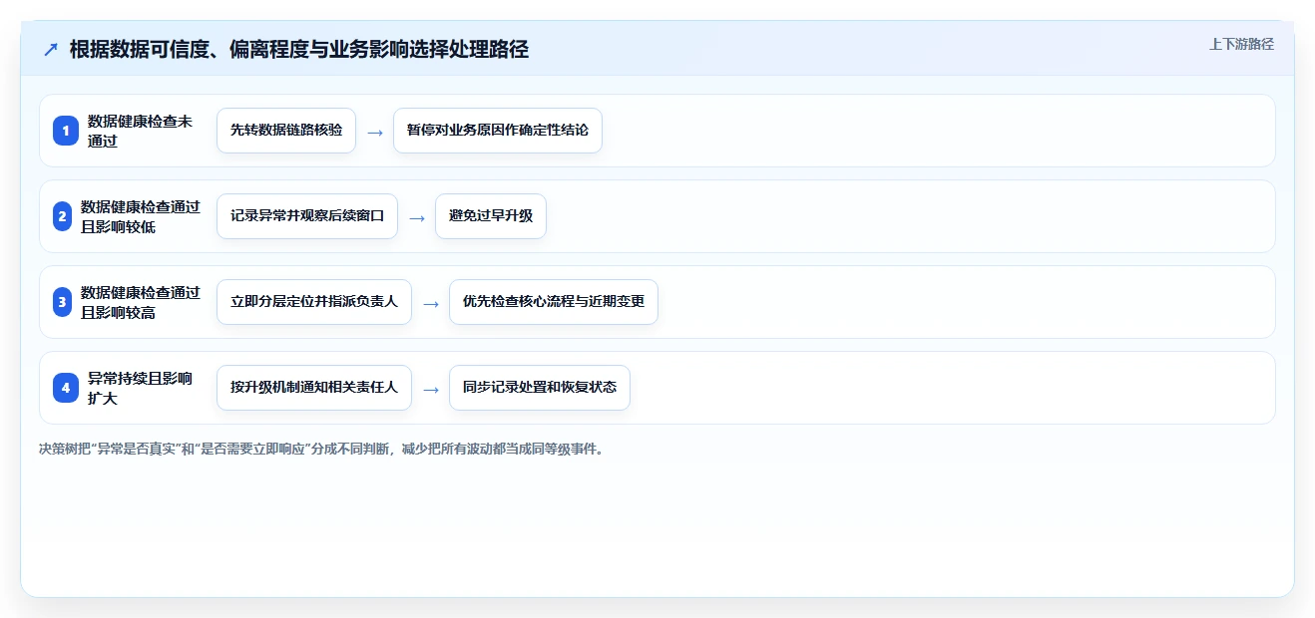This screenshot has width=1315, height=618.
Task: Select the step 2 number badge
Action: coord(62,216)
